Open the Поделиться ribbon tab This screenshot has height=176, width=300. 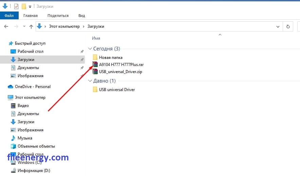(x=58, y=16)
